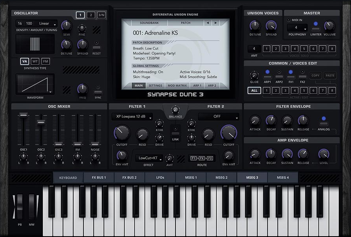Click the Filter 1 CUTOFF knob
Screen dimensions: 351x237
click(122, 133)
